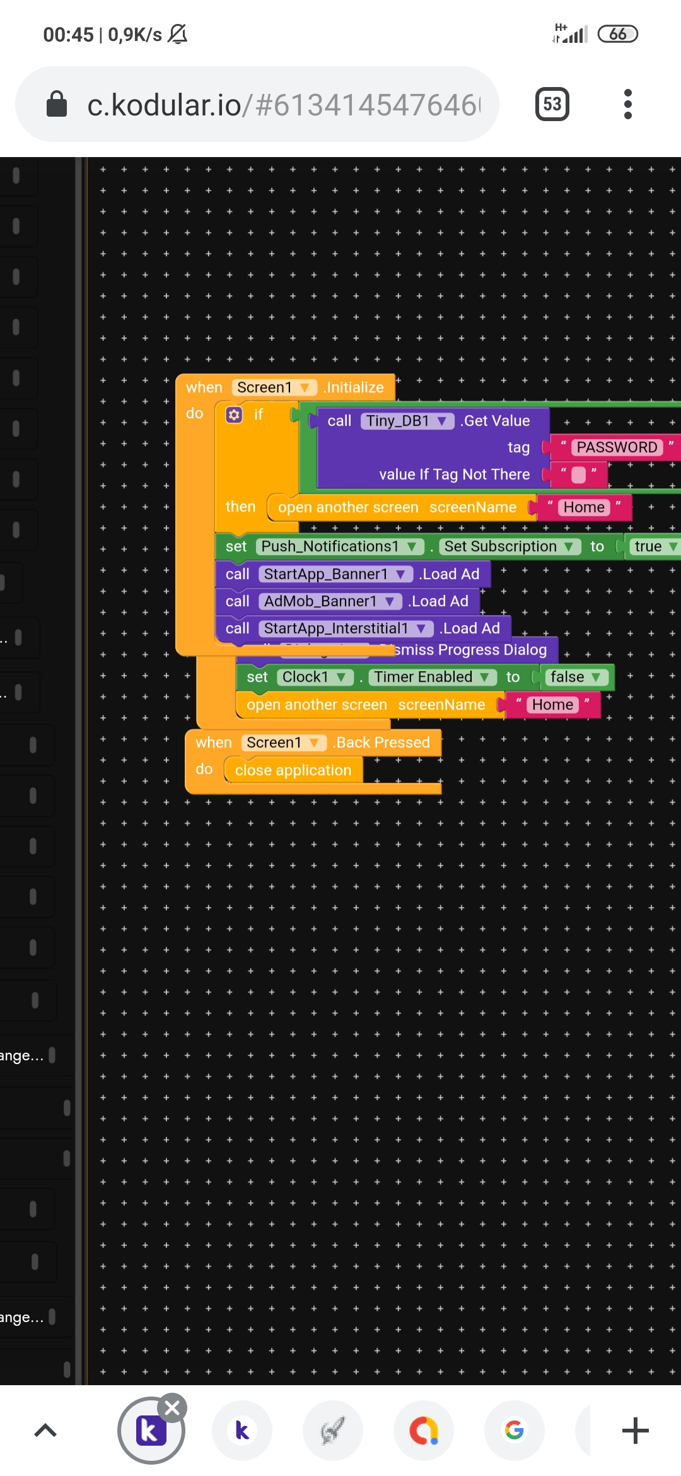The image size is (681, 1476).
Task: Switch to the Google tab
Action: (515, 1431)
